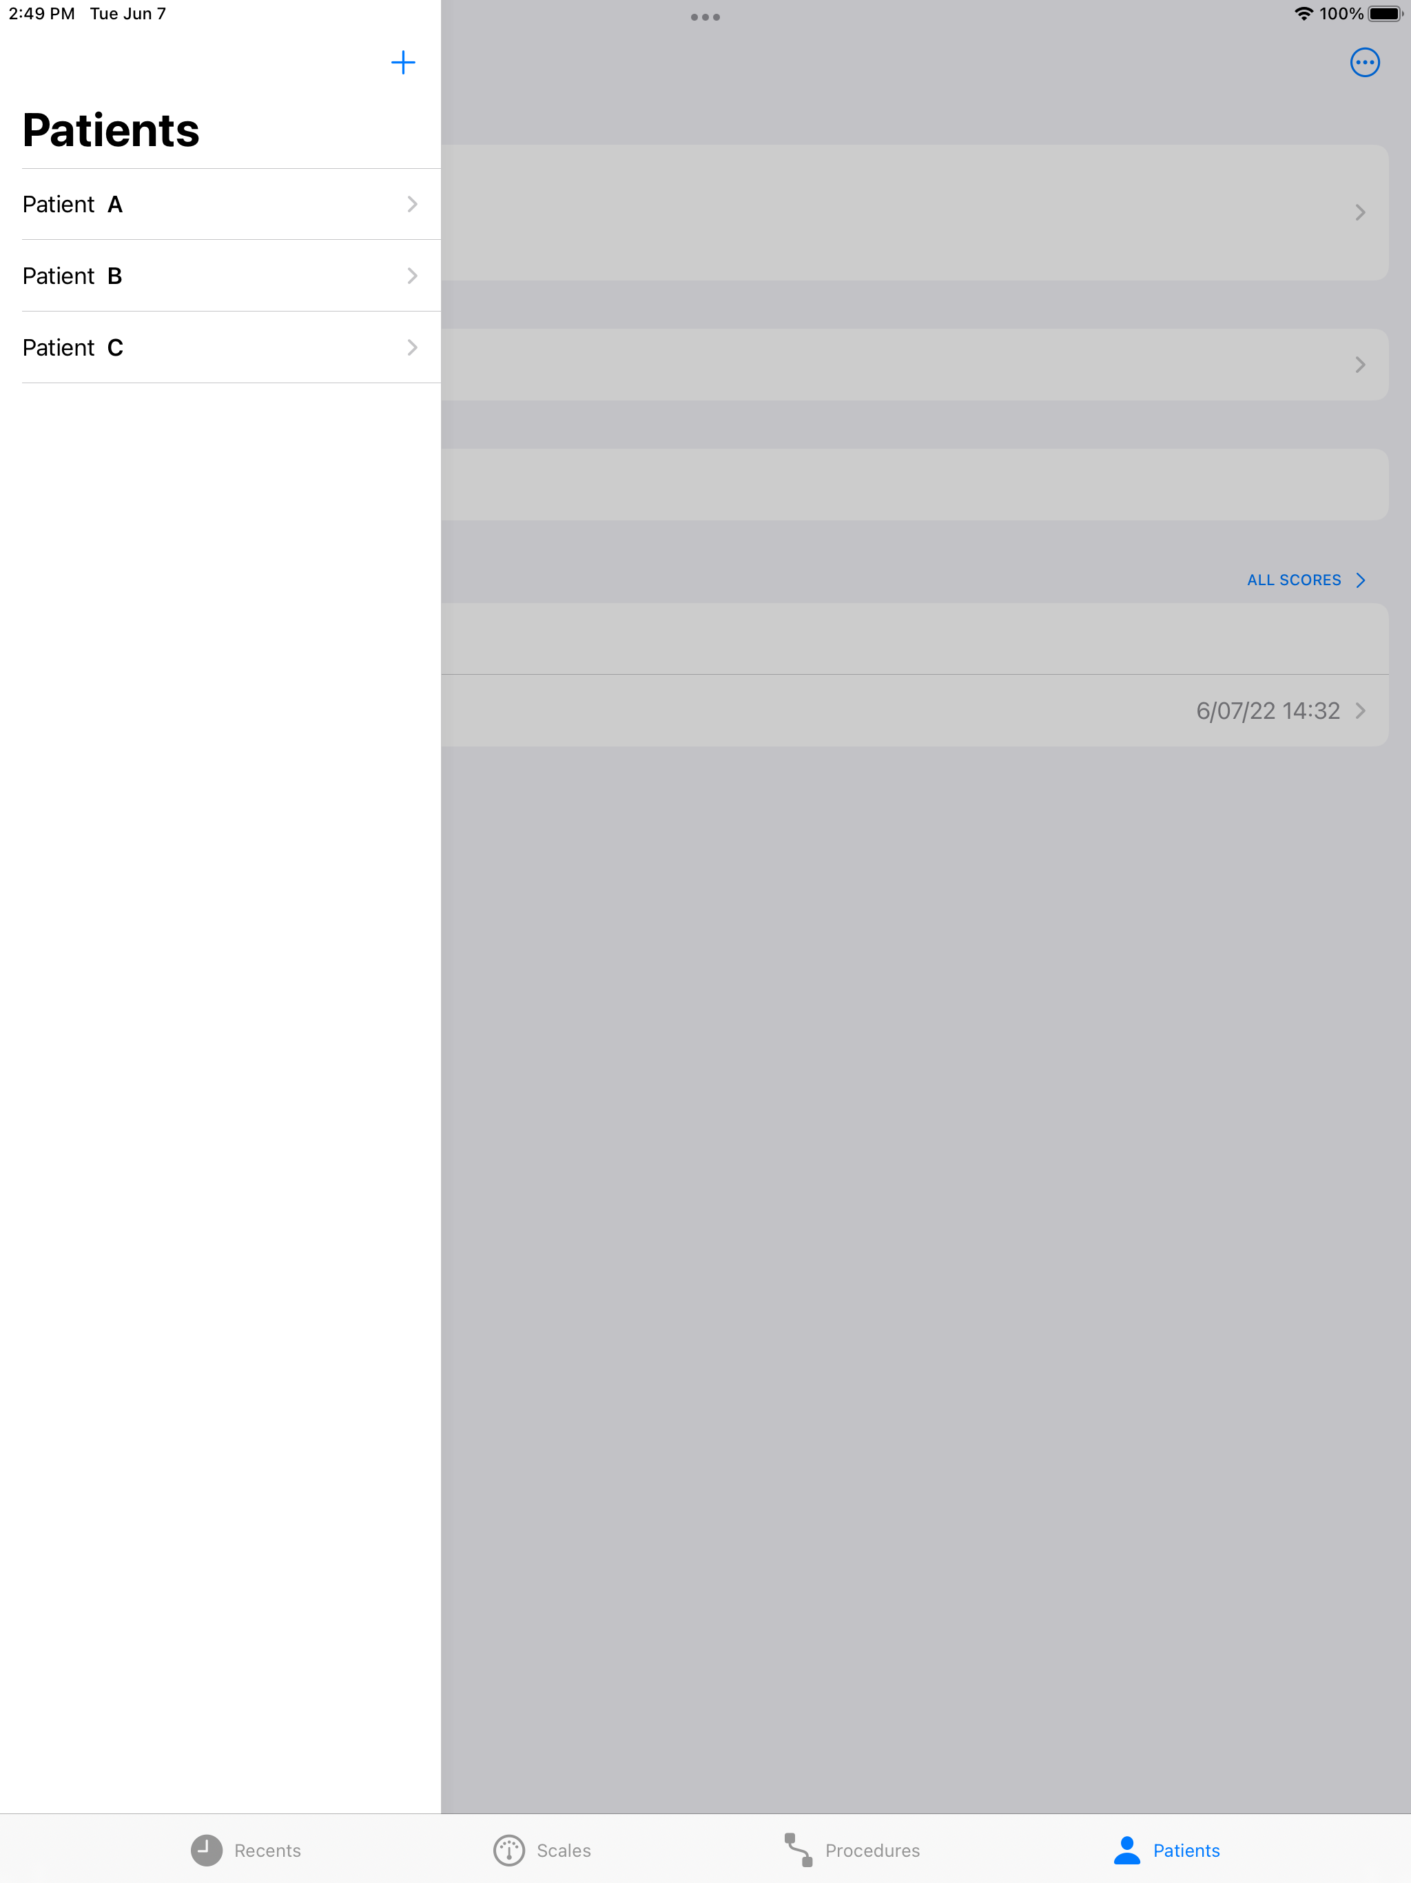The image size is (1411, 1883).
Task: Tap the plus icon to add patient
Action: click(x=402, y=62)
